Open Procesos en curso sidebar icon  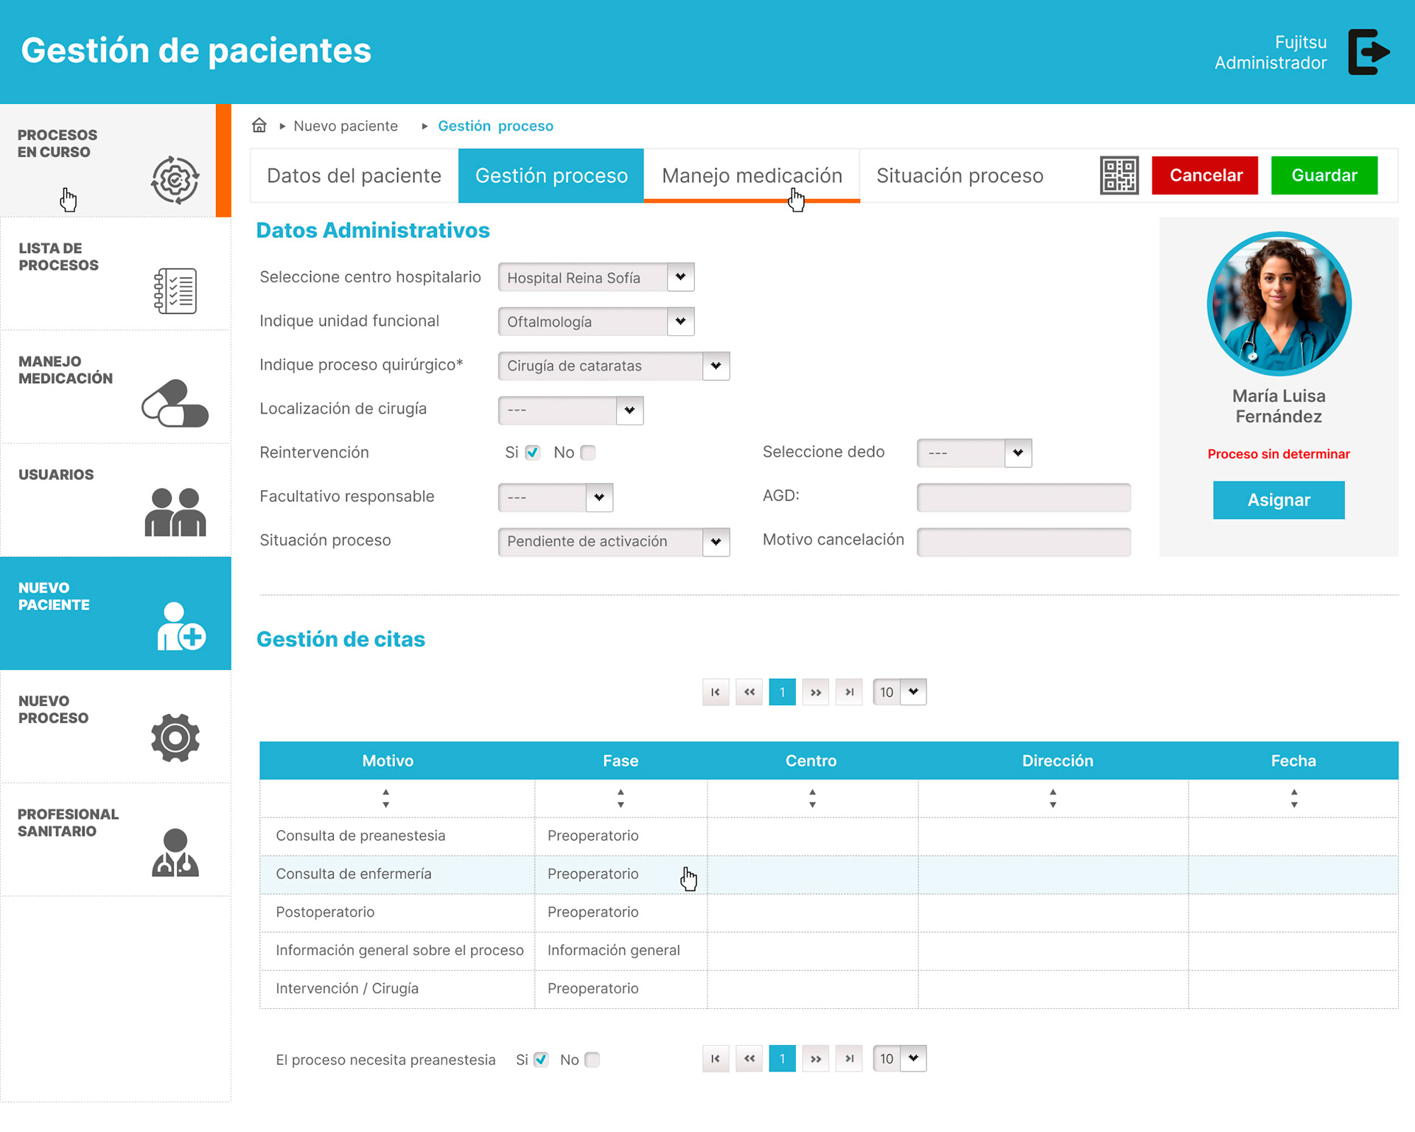coord(175,180)
